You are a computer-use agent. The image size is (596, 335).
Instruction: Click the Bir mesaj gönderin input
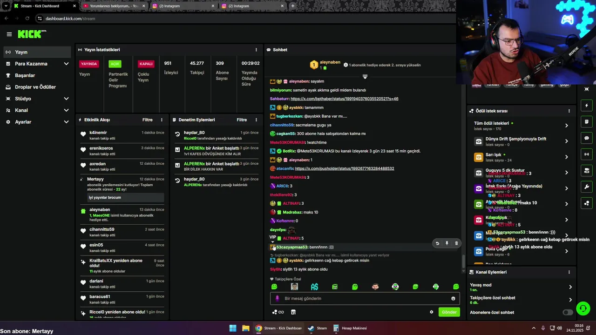(365, 298)
